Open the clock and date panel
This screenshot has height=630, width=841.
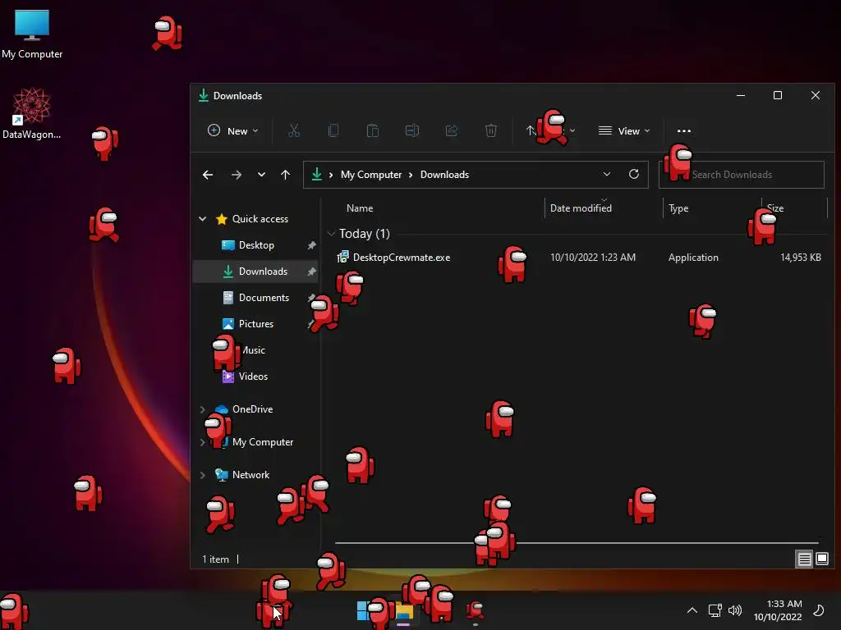(x=778, y=610)
